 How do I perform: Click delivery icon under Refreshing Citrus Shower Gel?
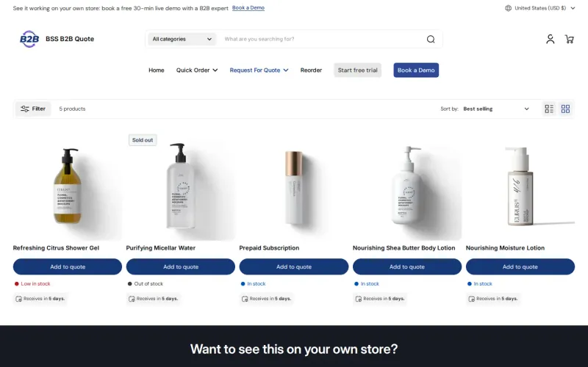tap(19, 299)
